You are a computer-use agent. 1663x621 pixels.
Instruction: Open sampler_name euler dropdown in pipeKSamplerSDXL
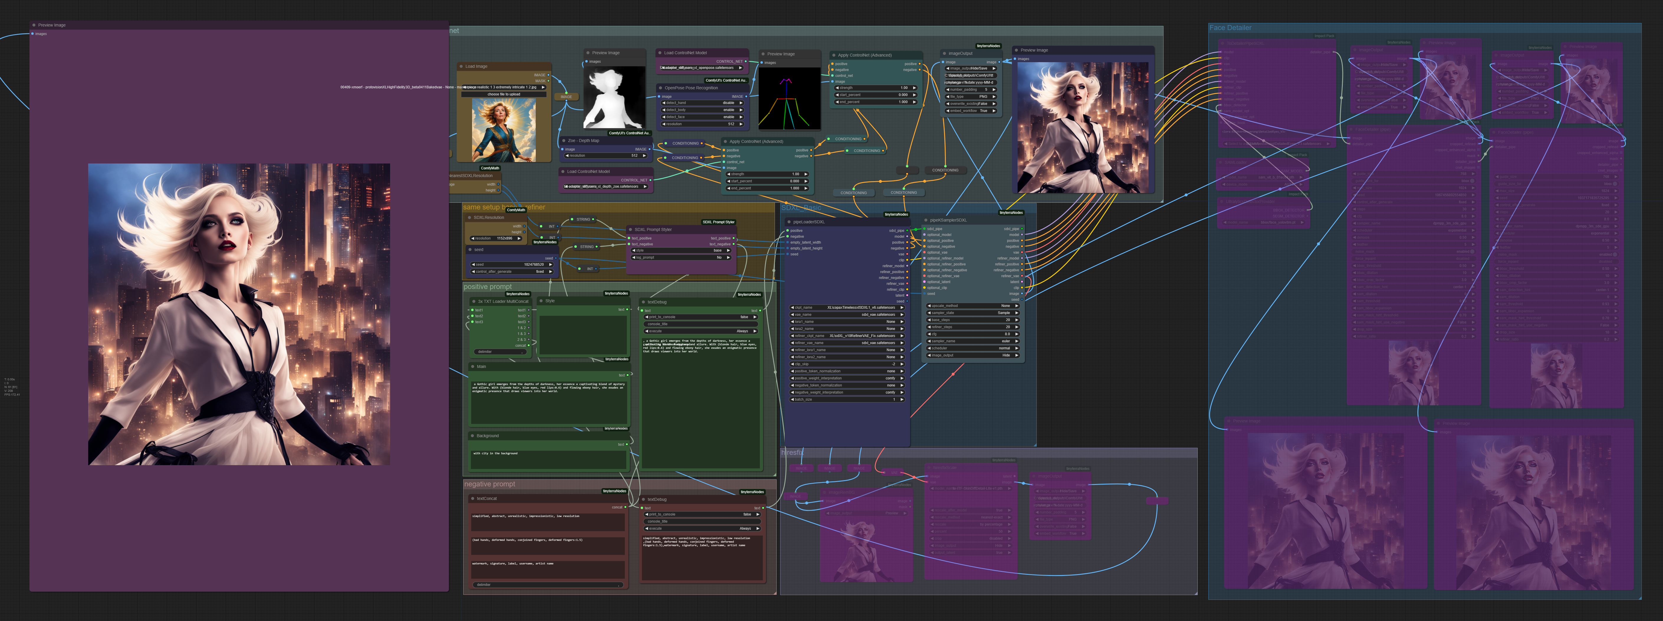click(x=973, y=341)
